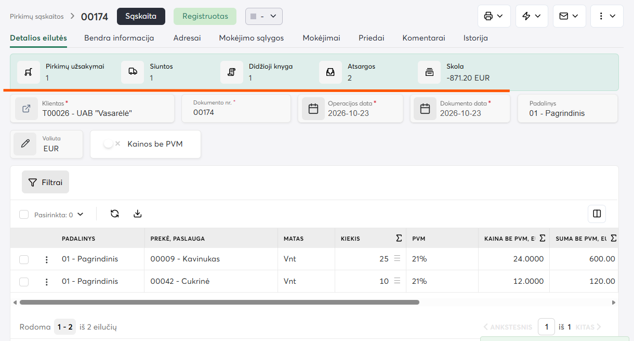Open the Padalinys 01 - Pagrindinis field
This screenshot has height=341, width=634.
coord(567,109)
